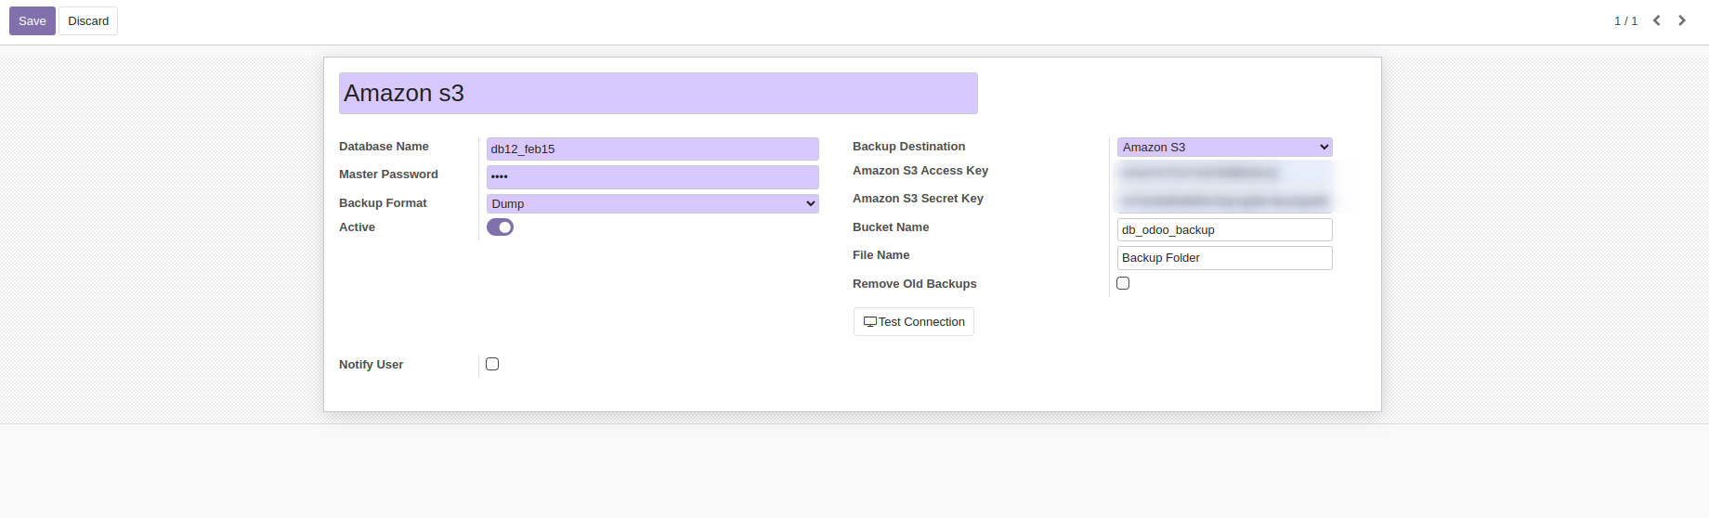Click the Remove Old Backups label
Image resolution: width=1709 pixels, height=518 pixels.
pos(915,284)
